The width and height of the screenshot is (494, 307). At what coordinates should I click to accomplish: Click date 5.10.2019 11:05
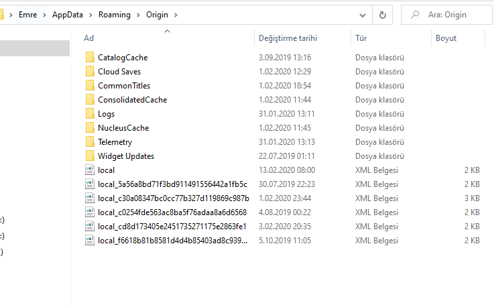click(285, 241)
